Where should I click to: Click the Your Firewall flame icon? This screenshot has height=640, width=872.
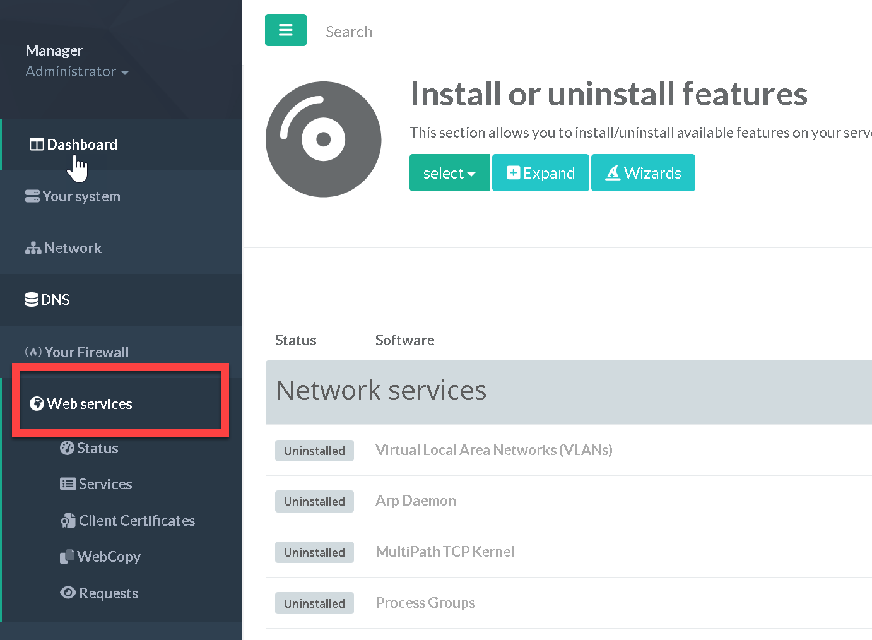coord(33,352)
